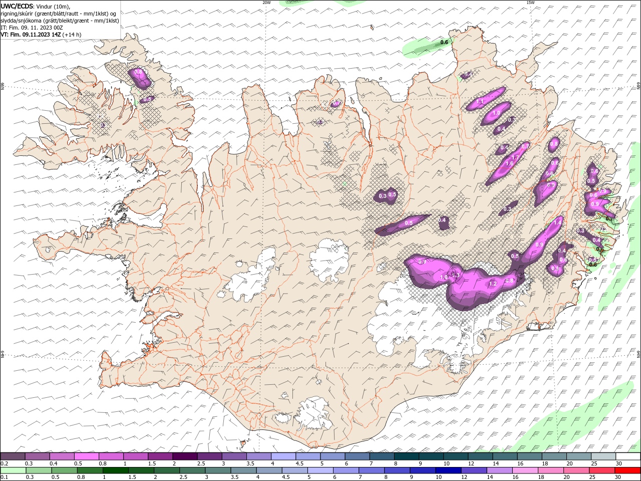Screen dimensions: 641x481
Task: Select the 'rigning/skúrir (grænt/blátt/rautt' header line
Action: coord(59,14)
